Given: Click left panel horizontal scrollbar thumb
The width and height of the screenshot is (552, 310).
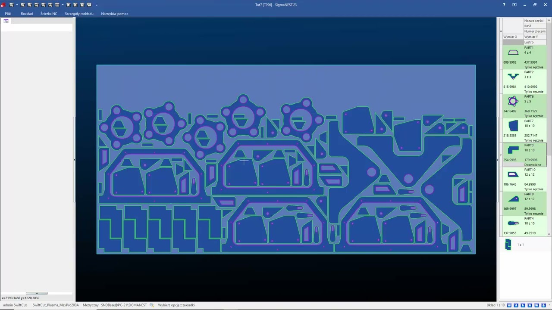Looking at the screenshot, I should pos(37,293).
